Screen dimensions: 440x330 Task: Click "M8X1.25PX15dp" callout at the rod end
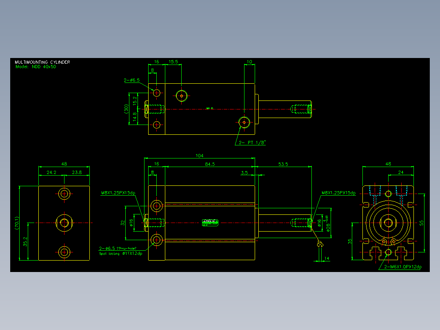[338, 193]
